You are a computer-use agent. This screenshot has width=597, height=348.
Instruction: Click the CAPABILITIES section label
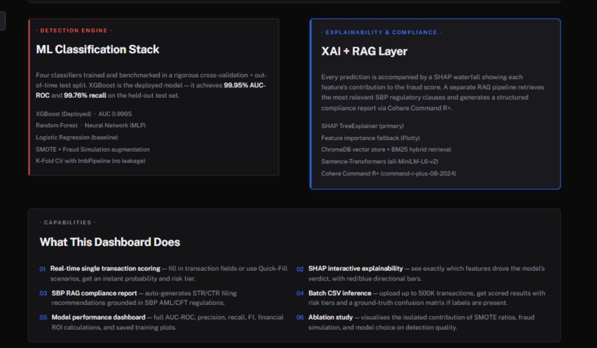tap(67, 222)
